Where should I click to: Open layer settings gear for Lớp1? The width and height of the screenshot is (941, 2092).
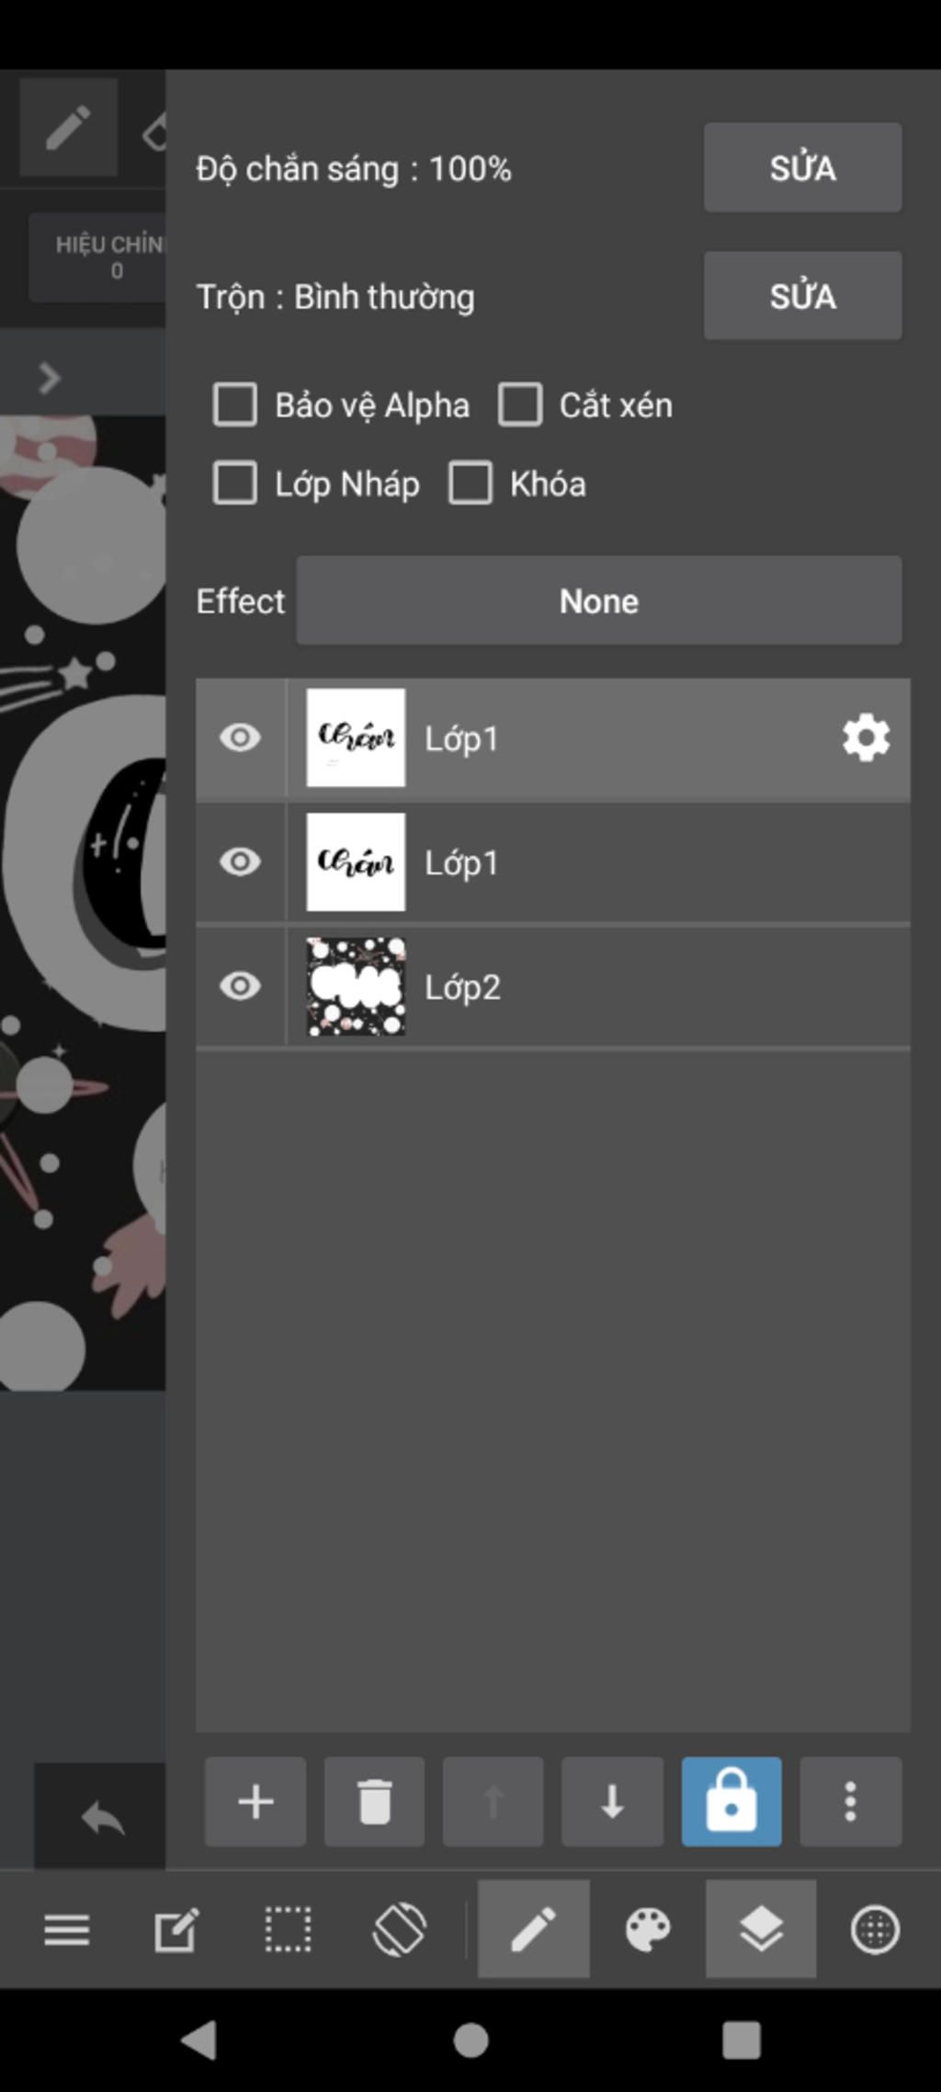pyautogui.click(x=867, y=737)
